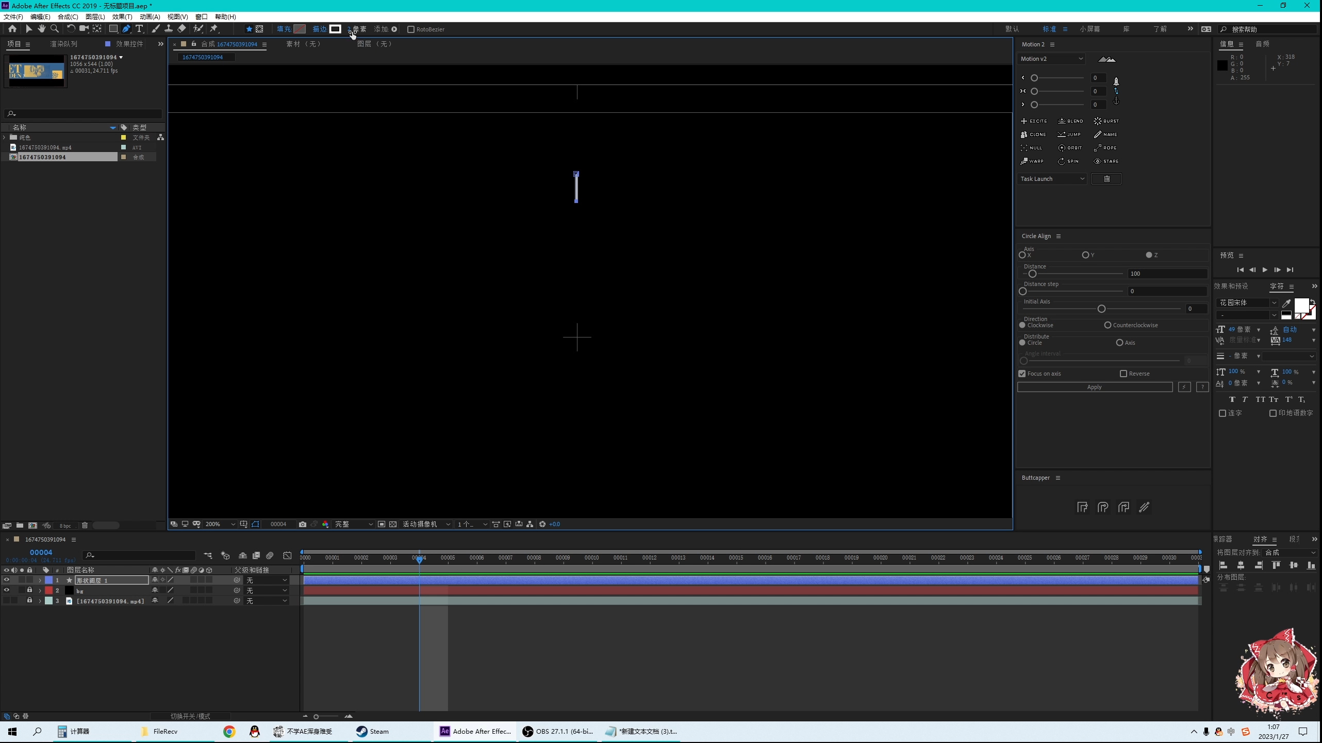
Task: Select the Pan Behind anchor point tool
Action: click(x=97, y=29)
